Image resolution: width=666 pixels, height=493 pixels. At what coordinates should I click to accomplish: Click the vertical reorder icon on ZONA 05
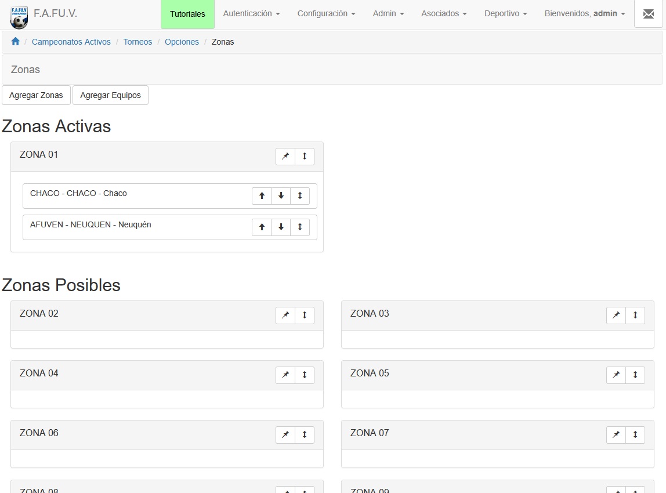(635, 375)
